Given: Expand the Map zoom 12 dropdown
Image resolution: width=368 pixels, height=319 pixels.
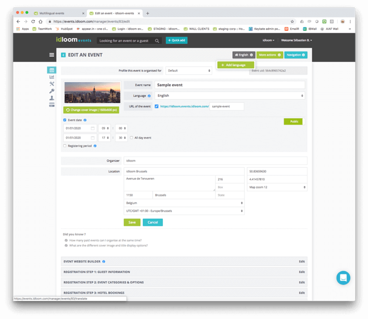Looking at the screenshot, I should [277, 187].
